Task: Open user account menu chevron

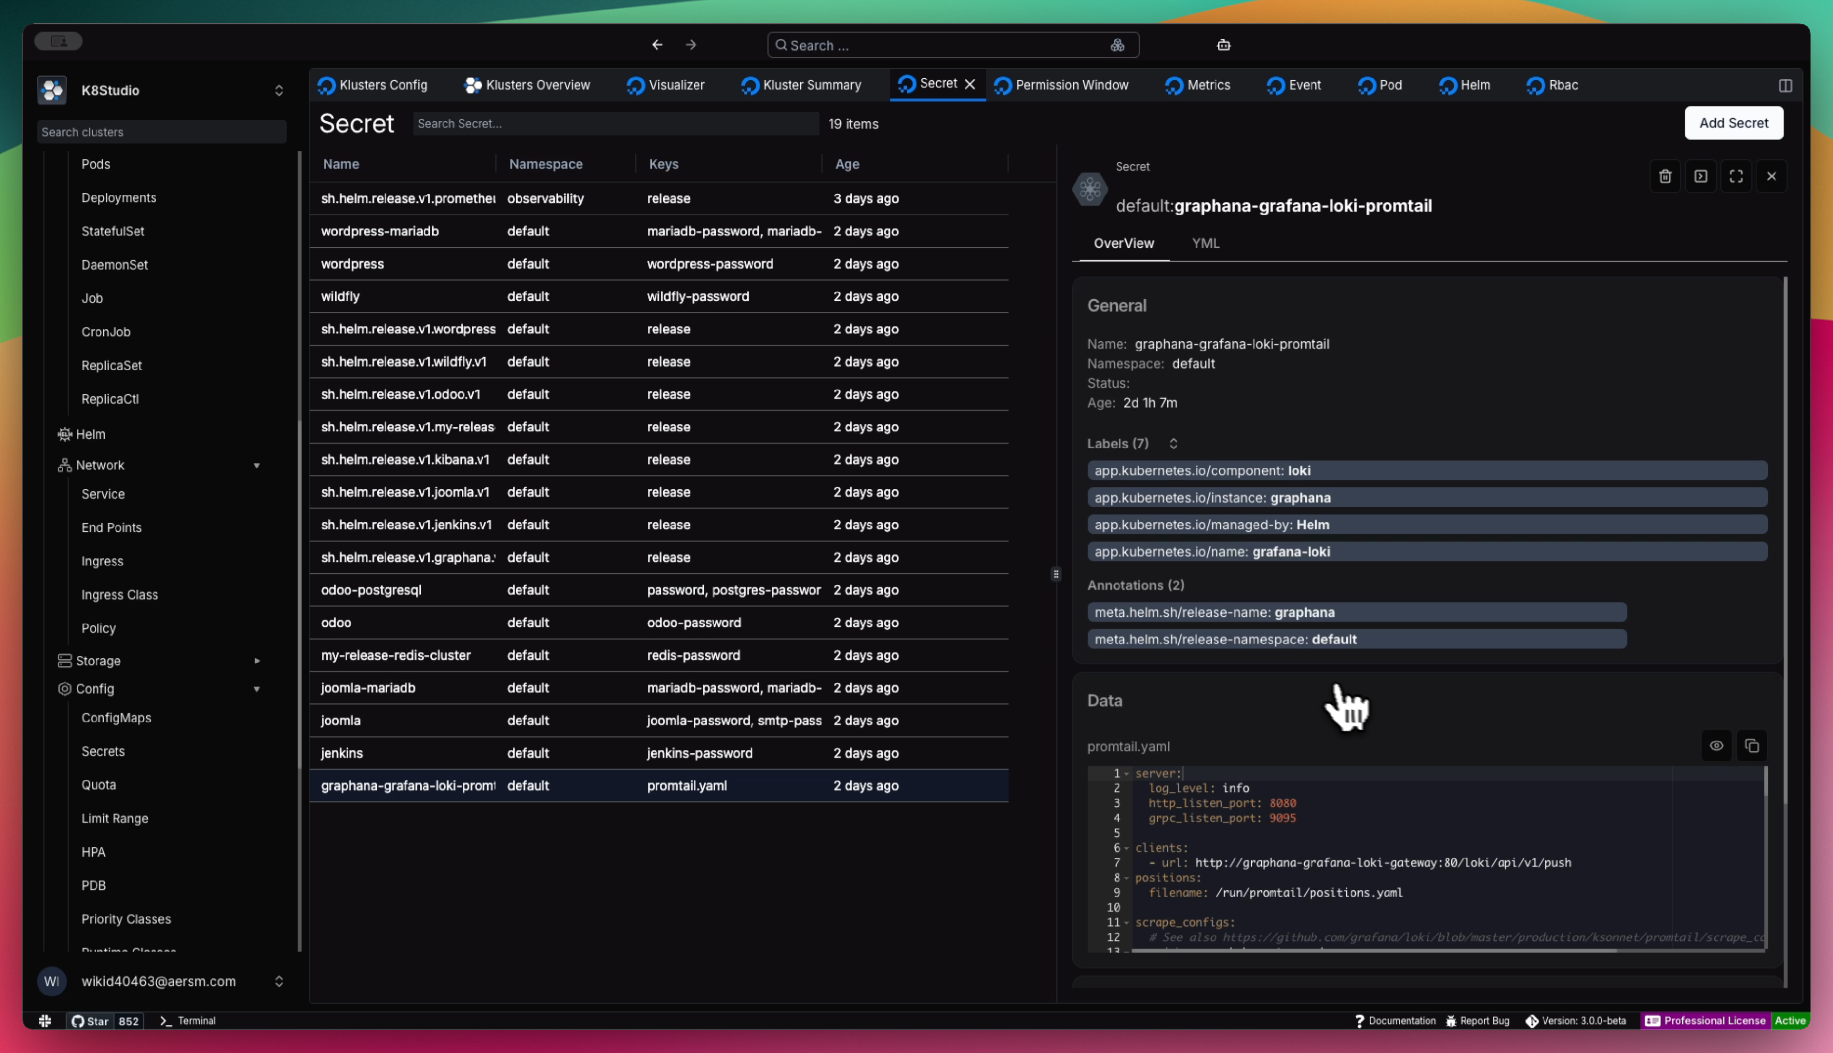Action: (x=278, y=981)
